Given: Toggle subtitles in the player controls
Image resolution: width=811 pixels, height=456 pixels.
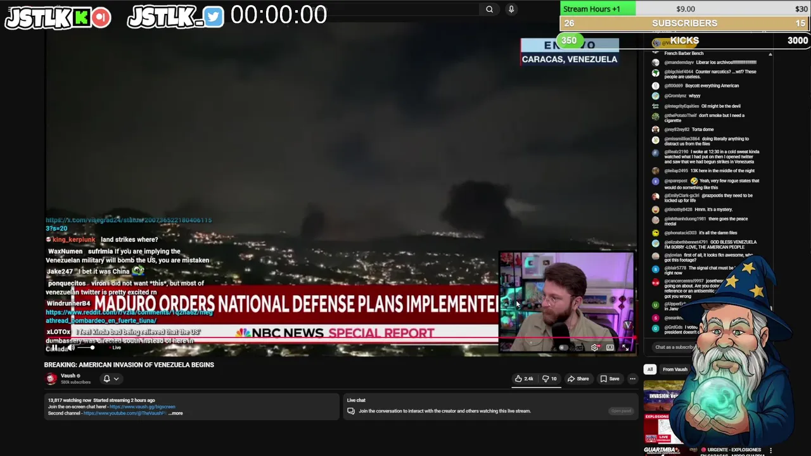Looking at the screenshot, I should tap(579, 348).
